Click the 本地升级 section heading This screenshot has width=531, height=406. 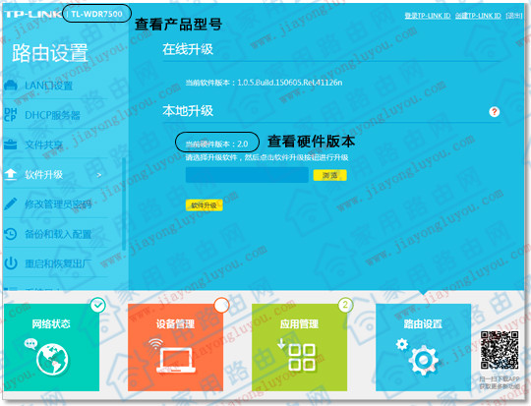(x=188, y=110)
